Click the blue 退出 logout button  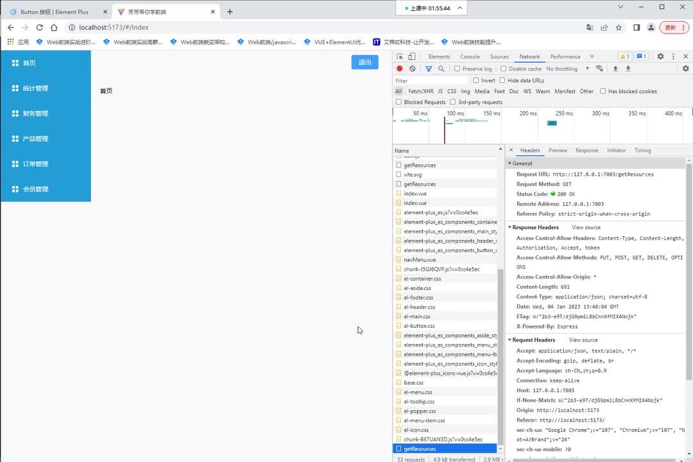pos(364,62)
